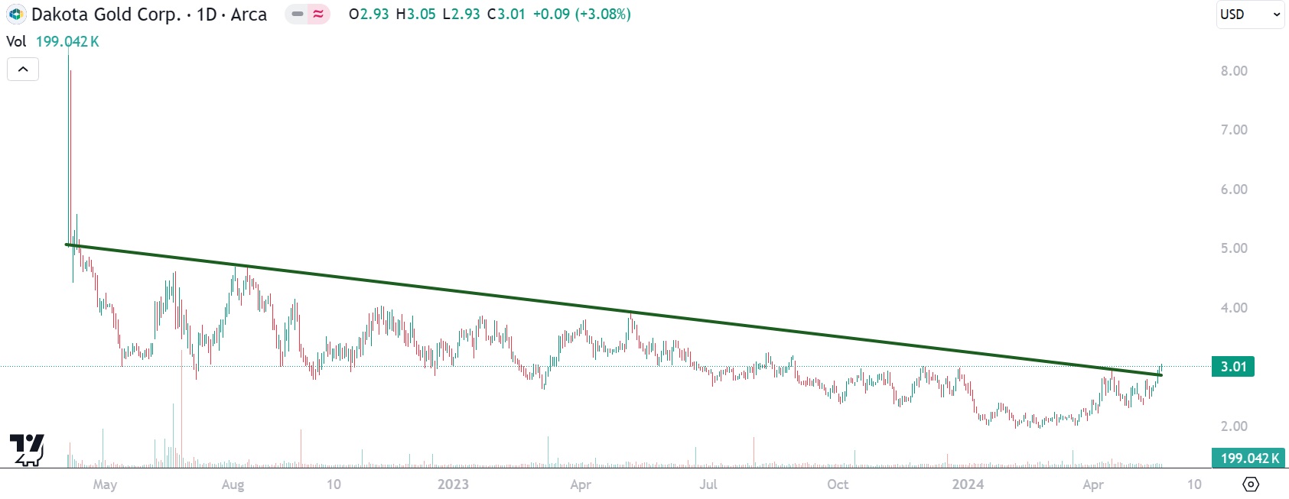Click the 3.01 current price label
This screenshot has width=1289, height=499.
[x=1233, y=367]
